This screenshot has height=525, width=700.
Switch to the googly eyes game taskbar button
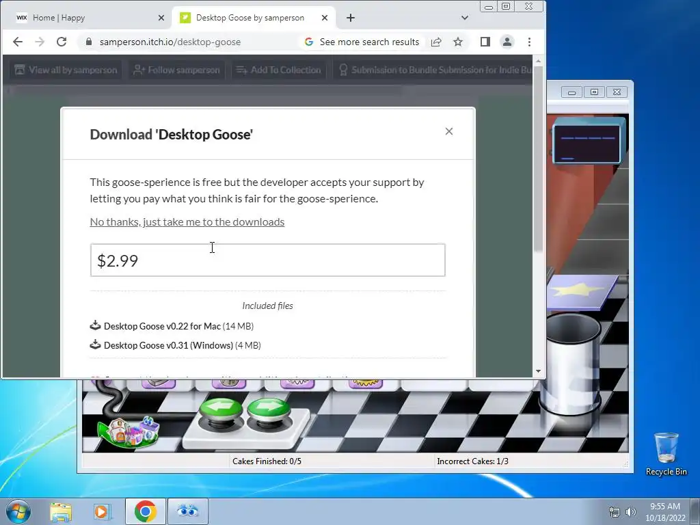(x=188, y=511)
